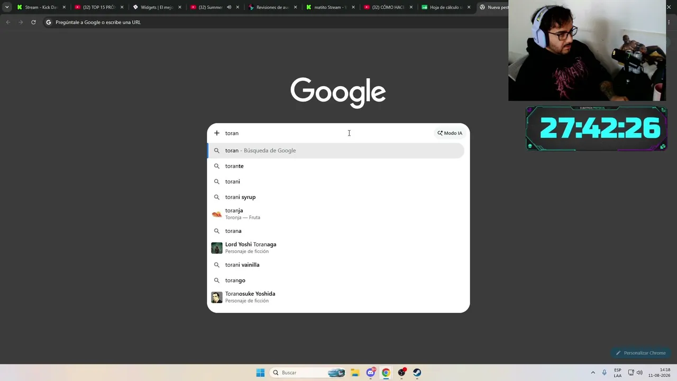Image resolution: width=677 pixels, height=381 pixels.
Task: Open the network tray icon
Action: [631, 373]
